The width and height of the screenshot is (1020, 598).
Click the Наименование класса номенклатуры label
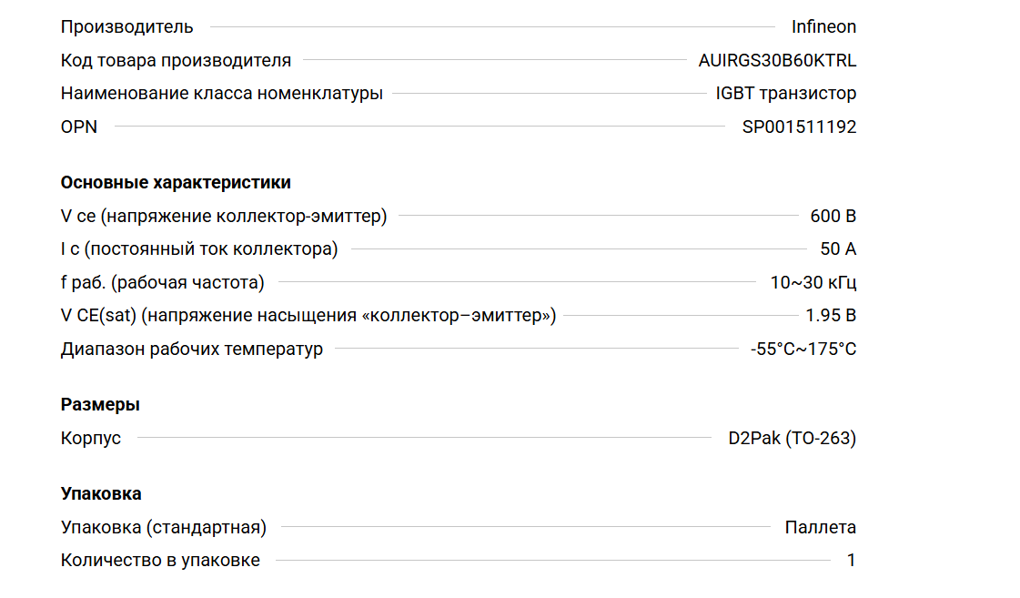pyautogui.click(x=221, y=94)
